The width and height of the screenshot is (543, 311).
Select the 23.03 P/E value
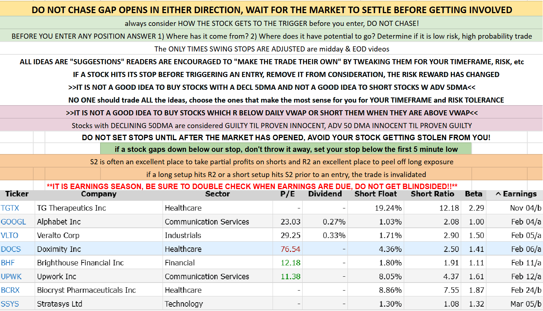coord(290,222)
